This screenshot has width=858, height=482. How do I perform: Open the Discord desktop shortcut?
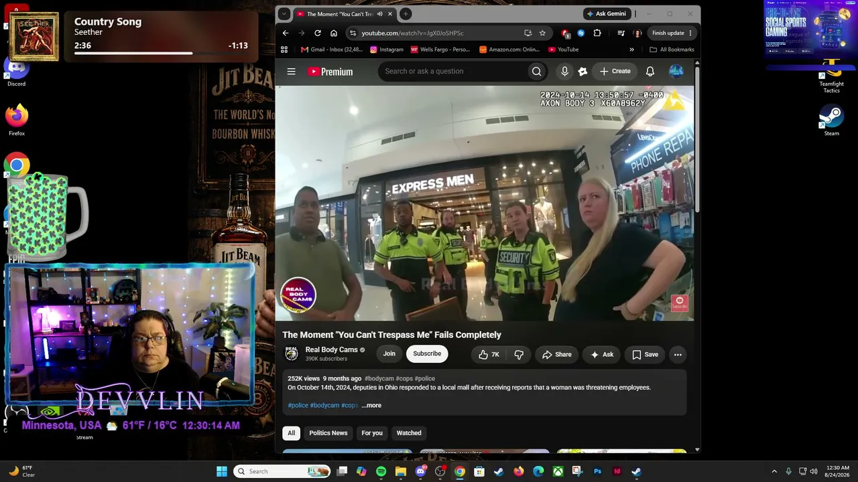tap(17, 72)
